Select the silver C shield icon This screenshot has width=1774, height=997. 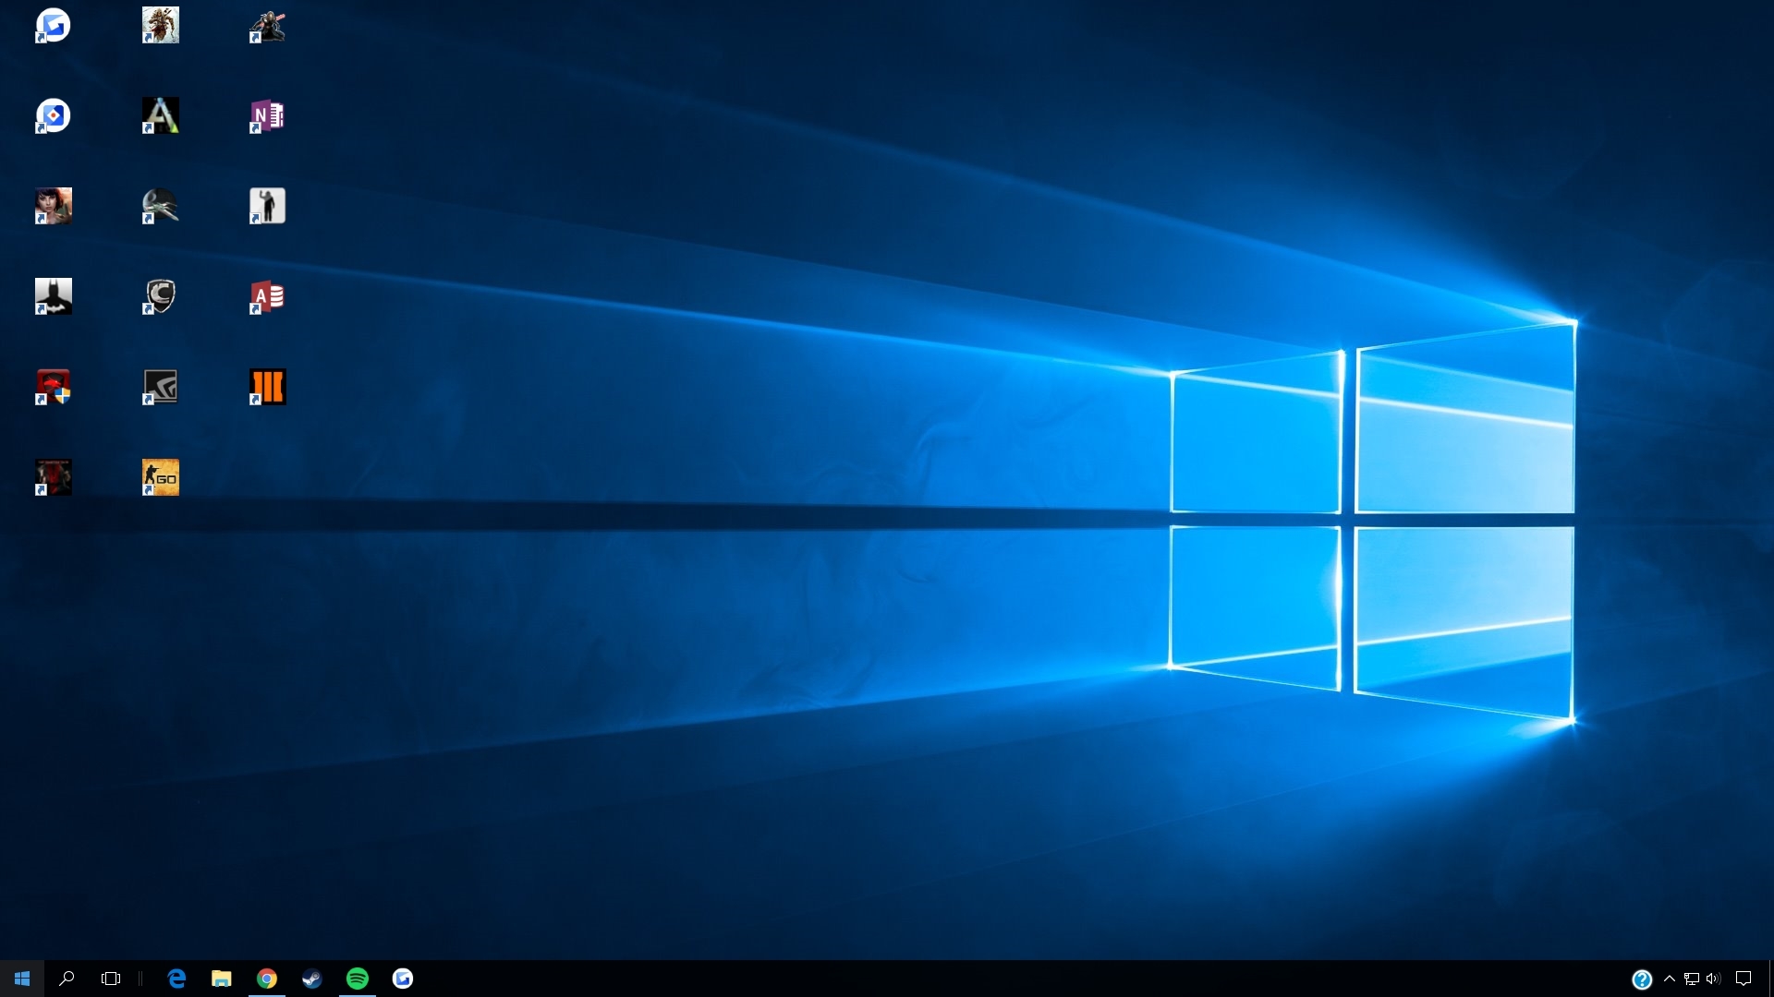click(161, 297)
